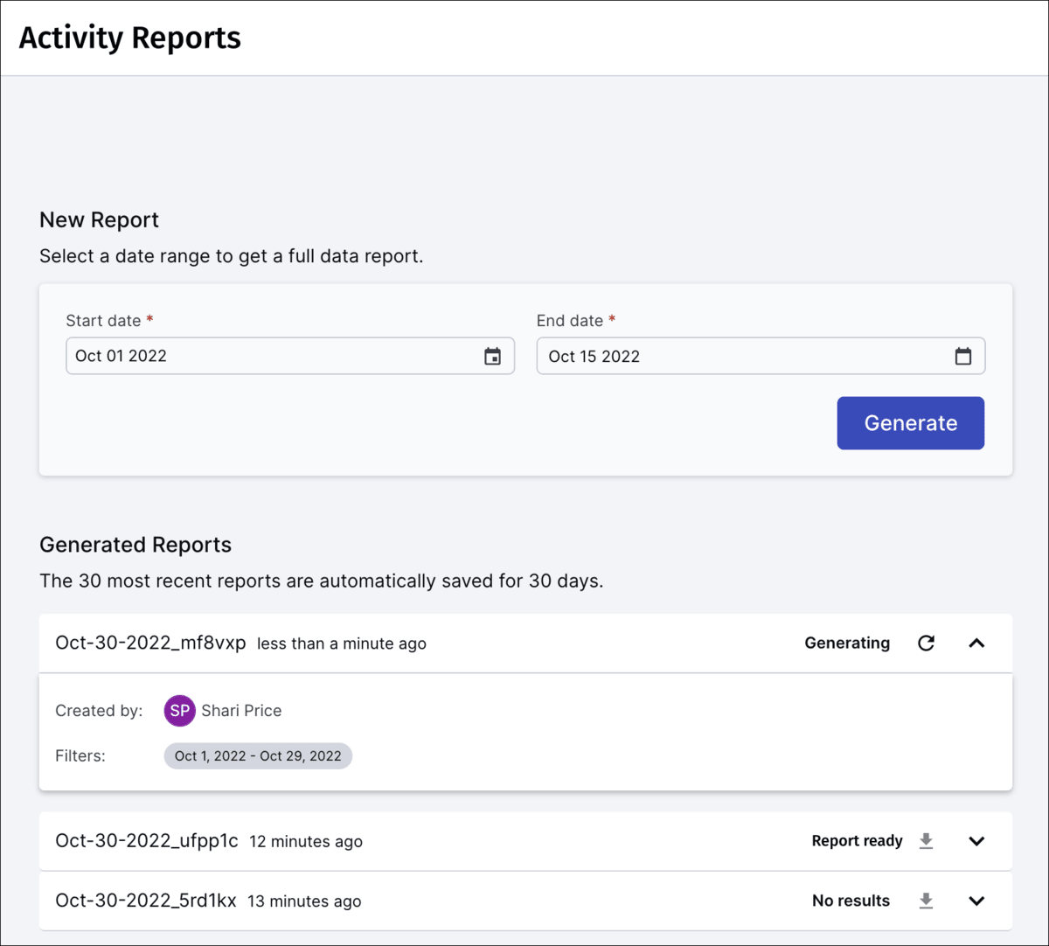1049x946 pixels.
Task: Click the Shari Price name
Action: [x=241, y=711]
